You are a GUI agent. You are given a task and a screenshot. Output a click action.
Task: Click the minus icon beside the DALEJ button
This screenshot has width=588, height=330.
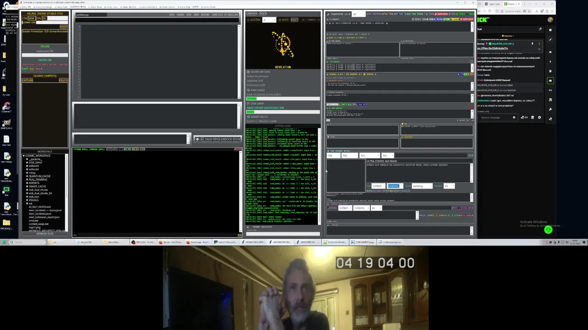click(x=198, y=139)
